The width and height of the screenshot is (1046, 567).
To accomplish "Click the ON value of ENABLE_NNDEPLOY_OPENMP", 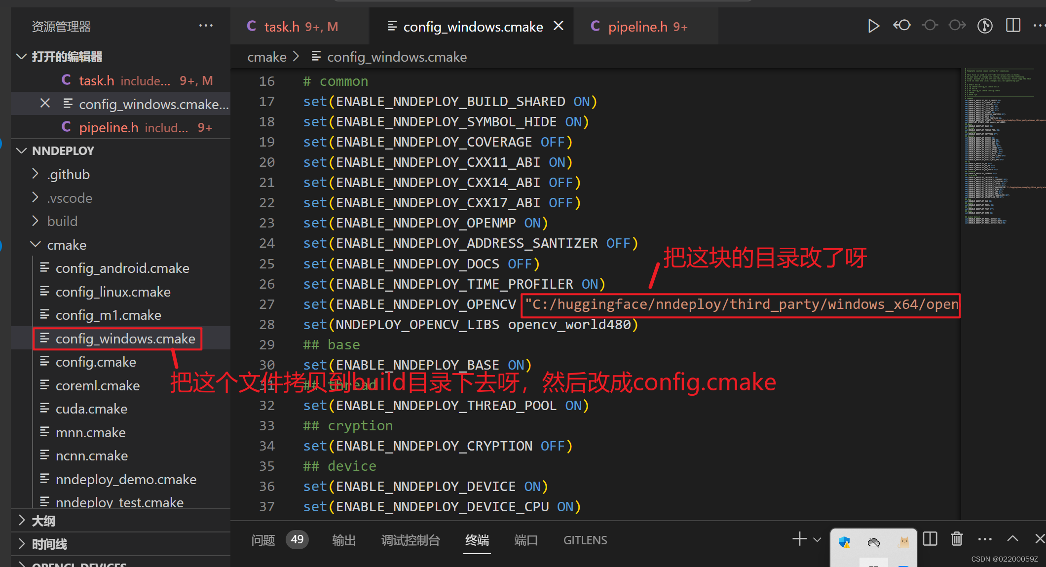I will click(x=532, y=223).
